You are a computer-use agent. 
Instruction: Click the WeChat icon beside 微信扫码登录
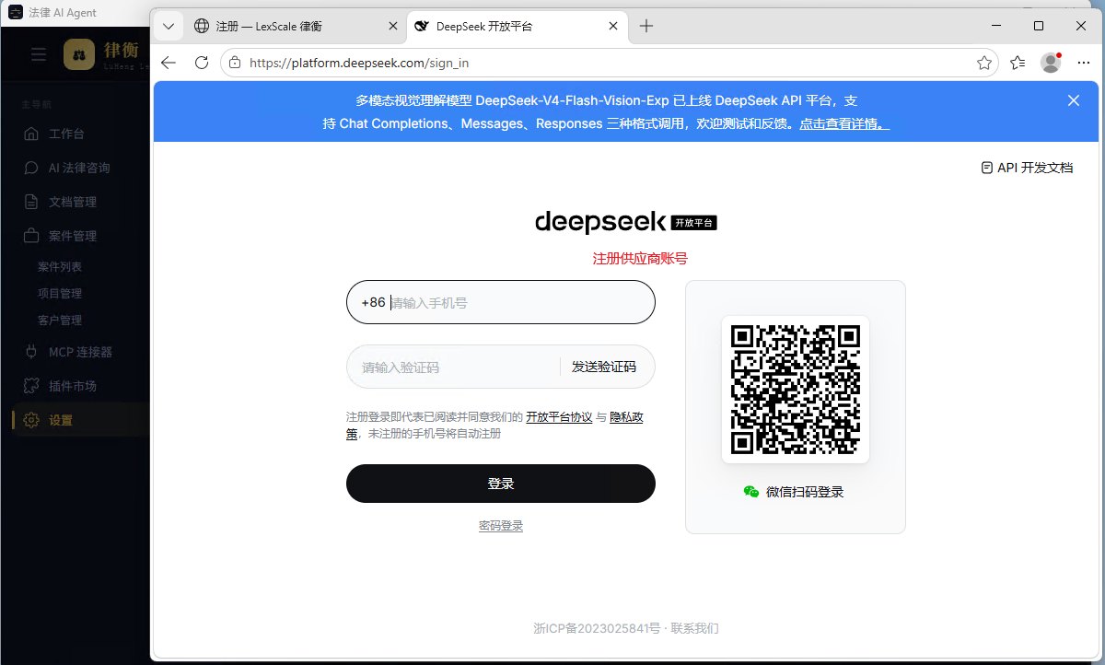751,492
